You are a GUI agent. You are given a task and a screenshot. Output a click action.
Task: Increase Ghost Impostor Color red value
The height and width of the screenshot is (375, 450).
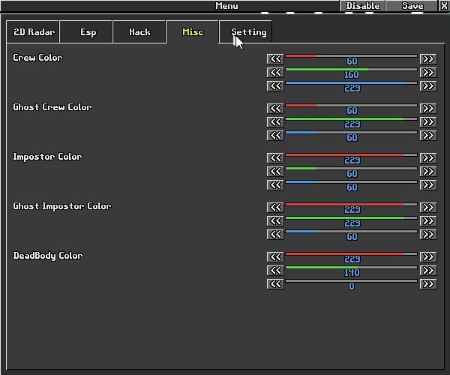click(428, 208)
